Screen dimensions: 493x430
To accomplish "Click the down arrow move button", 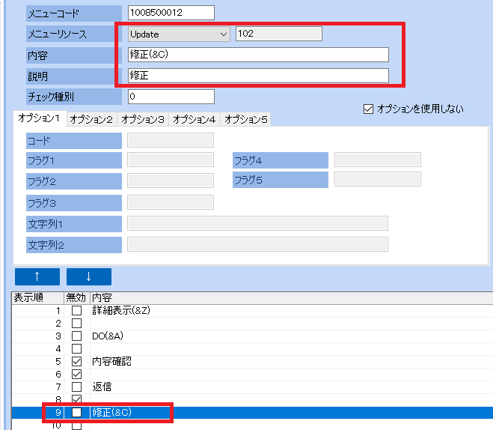I will click(89, 276).
